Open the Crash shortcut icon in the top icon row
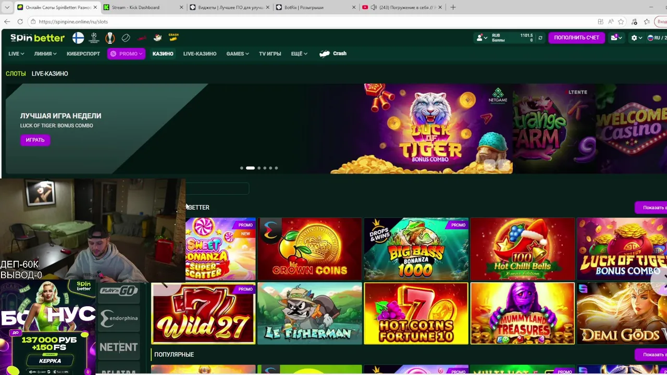 174,37
